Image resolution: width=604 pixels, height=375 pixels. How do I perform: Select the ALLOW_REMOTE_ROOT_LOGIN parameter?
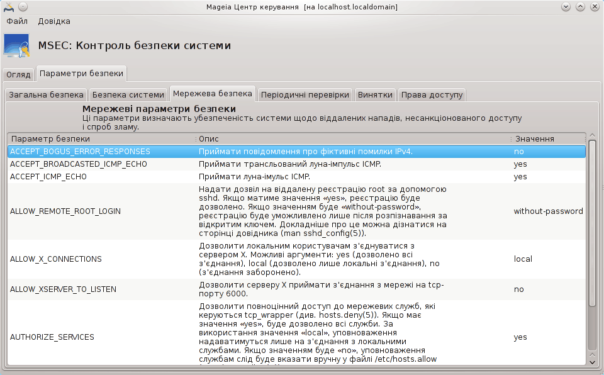65,211
